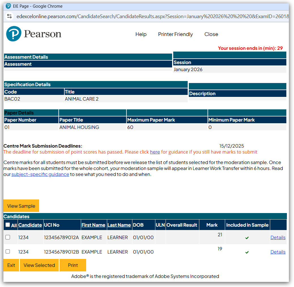Click the View Selected button
The width and height of the screenshot is (294, 287).
(39, 265)
